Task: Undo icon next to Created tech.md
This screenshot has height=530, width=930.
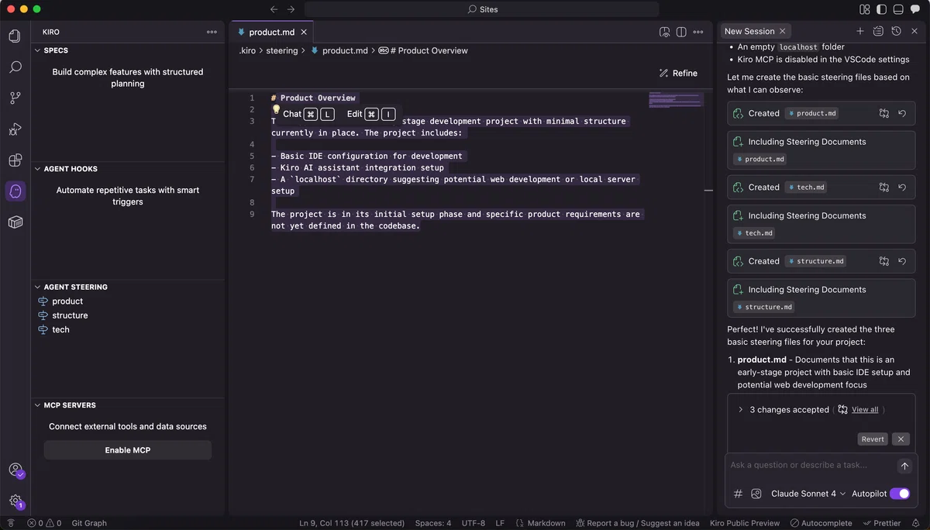Action: (x=902, y=188)
